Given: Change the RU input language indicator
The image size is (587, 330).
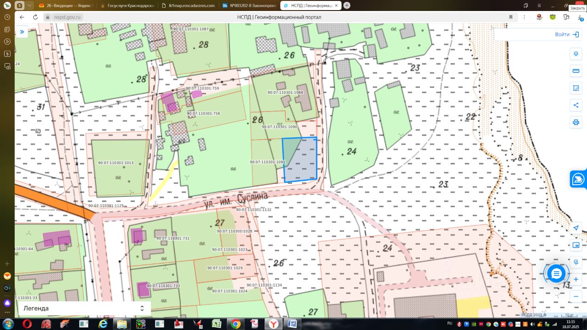Looking at the screenshot, I should click(x=449, y=323).
